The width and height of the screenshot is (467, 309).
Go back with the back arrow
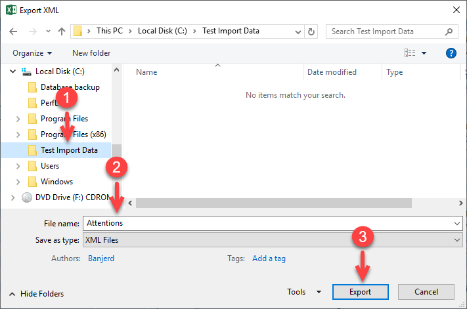(x=13, y=31)
